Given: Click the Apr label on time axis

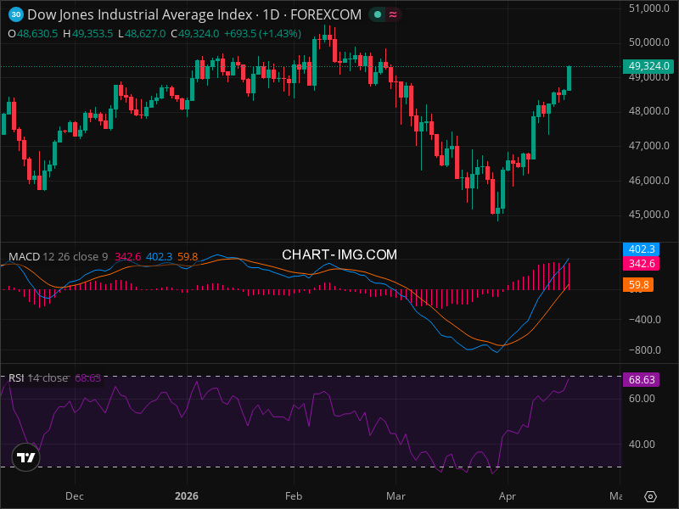Looking at the screenshot, I should 507,496.
